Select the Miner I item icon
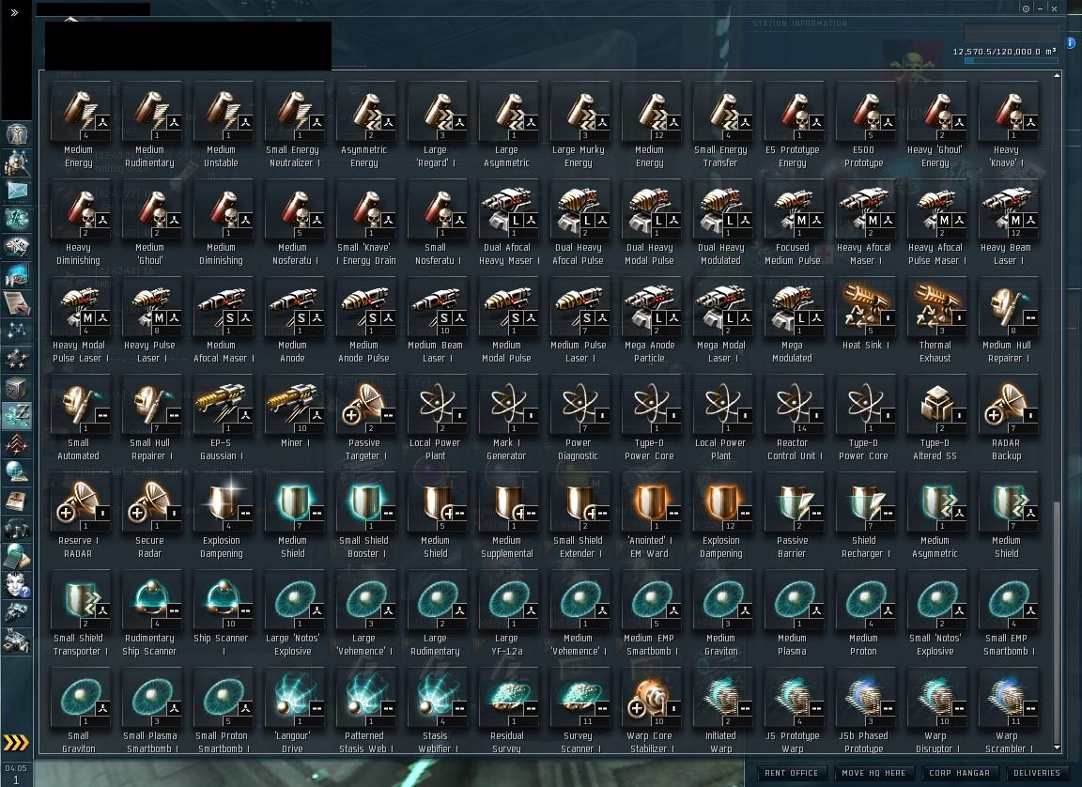This screenshot has height=787, width=1082. click(x=295, y=407)
